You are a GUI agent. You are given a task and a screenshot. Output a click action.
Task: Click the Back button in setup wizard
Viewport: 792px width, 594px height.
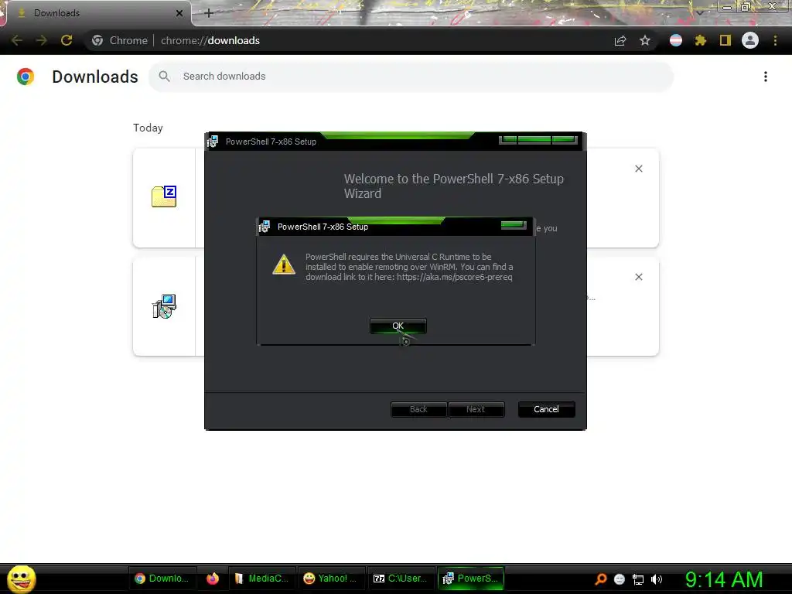(418, 409)
